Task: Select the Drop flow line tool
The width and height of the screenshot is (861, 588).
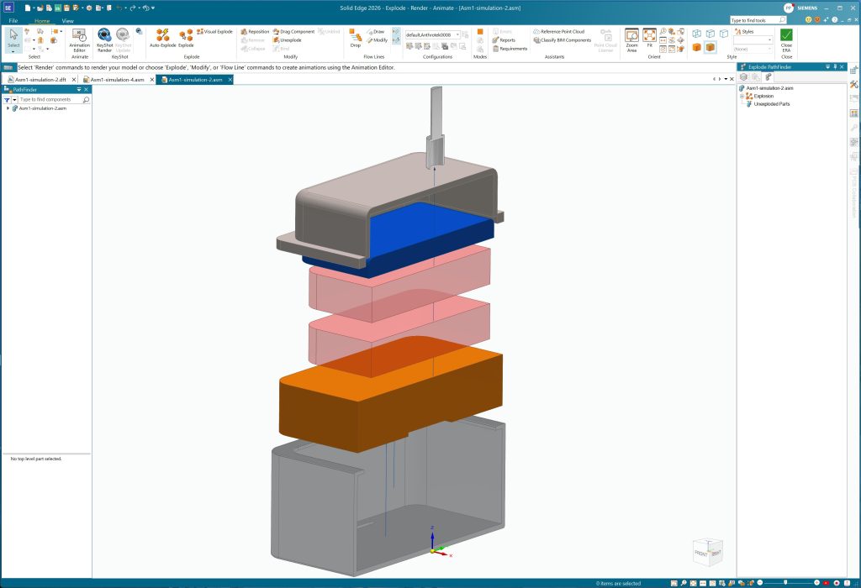Action: (x=356, y=39)
